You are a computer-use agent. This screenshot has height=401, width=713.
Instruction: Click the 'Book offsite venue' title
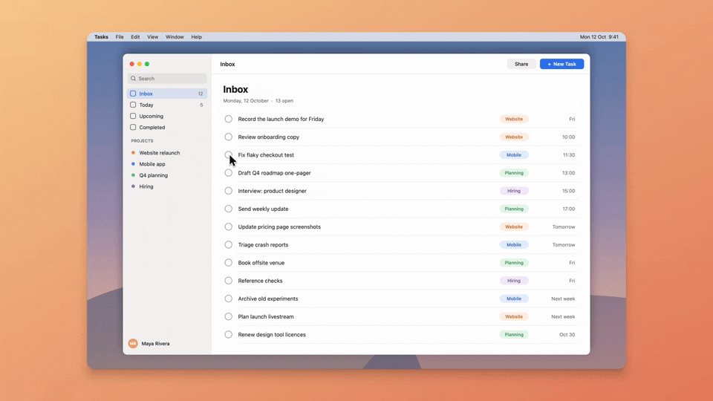pos(261,263)
